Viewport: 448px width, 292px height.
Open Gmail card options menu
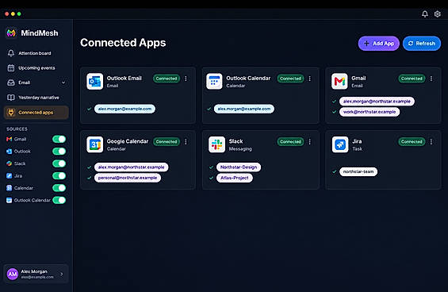tap(431, 79)
